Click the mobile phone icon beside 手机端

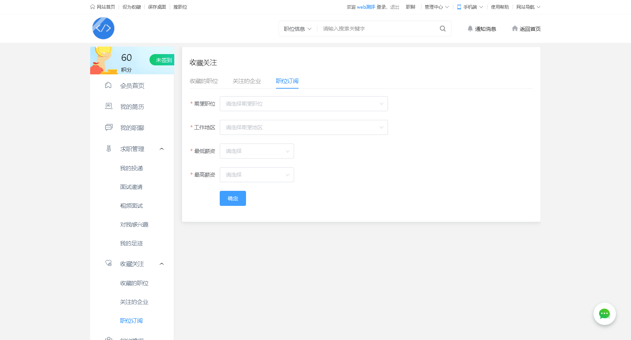click(x=459, y=7)
